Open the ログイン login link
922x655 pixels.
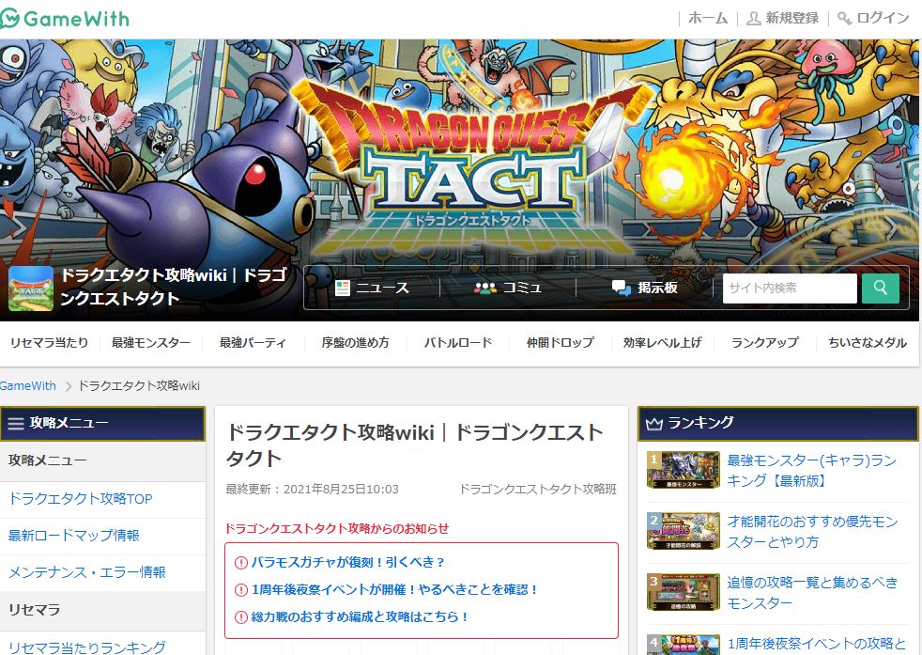coord(883,18)
